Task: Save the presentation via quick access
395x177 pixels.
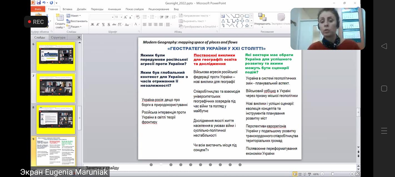Action: pos(38,3)
